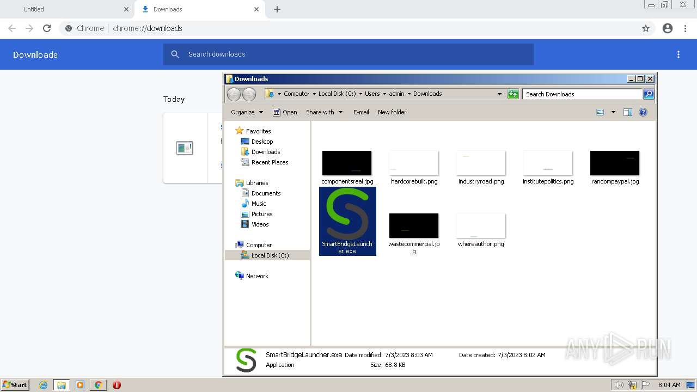Click the Explorer search magnifier button
The image size is (697, 392).
pyautogui.click(x=649, y=94)
